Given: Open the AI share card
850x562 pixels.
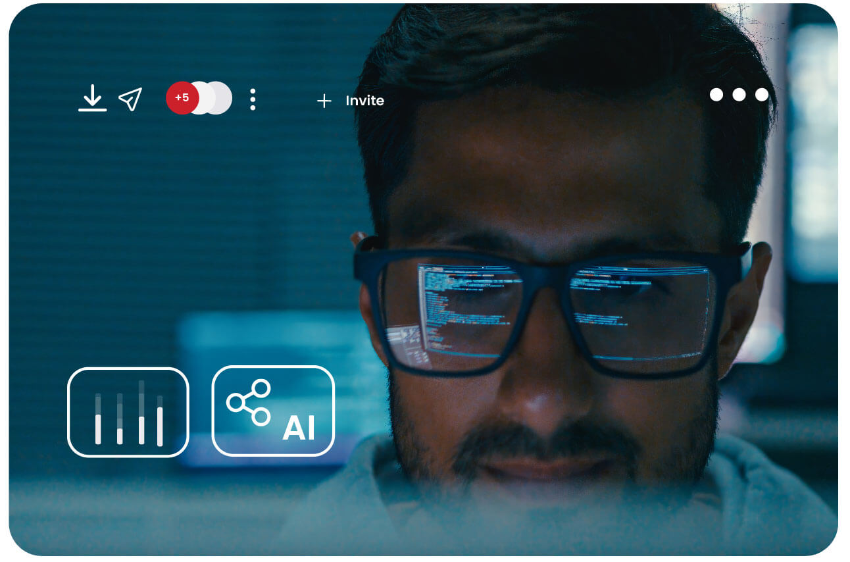Looking at the screenshot, I should [273, 411].
